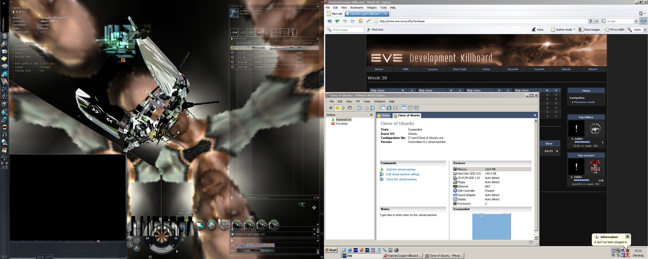
Task: Open the Author mode dropdown arrow
Action: coord(574,29)
